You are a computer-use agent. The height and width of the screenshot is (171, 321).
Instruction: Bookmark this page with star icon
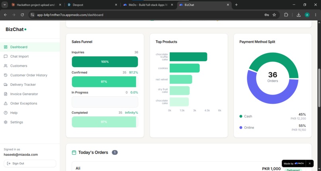[274, 15]
